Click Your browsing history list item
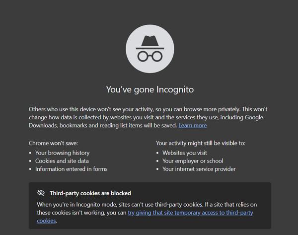This screenshot has height=235, width=298. [x=62, y=153]
